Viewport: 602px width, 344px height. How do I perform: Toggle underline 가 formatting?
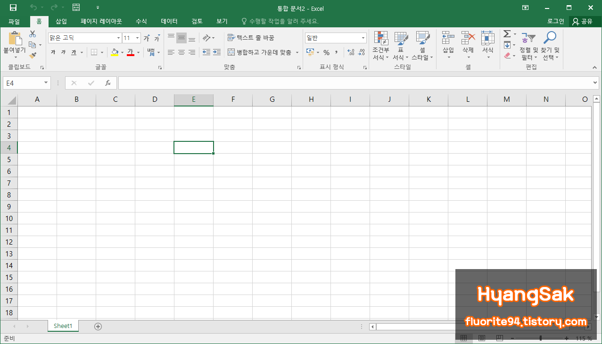[74, 52]
